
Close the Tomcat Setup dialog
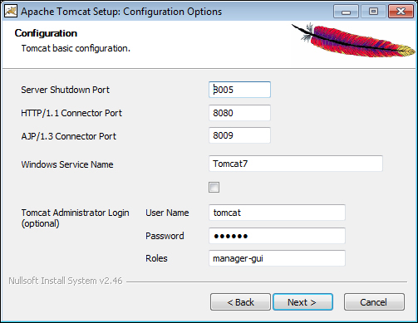[x=401, y=12]
